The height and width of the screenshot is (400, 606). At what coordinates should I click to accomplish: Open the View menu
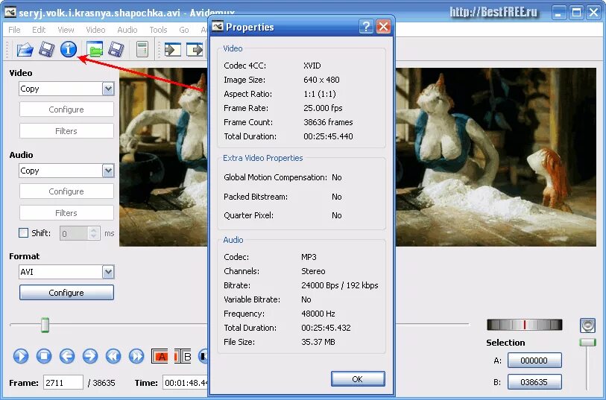[x=66, y=30]
